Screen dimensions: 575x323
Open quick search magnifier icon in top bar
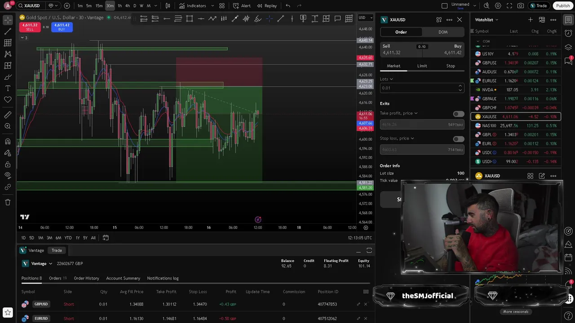[x=487, y=6]
